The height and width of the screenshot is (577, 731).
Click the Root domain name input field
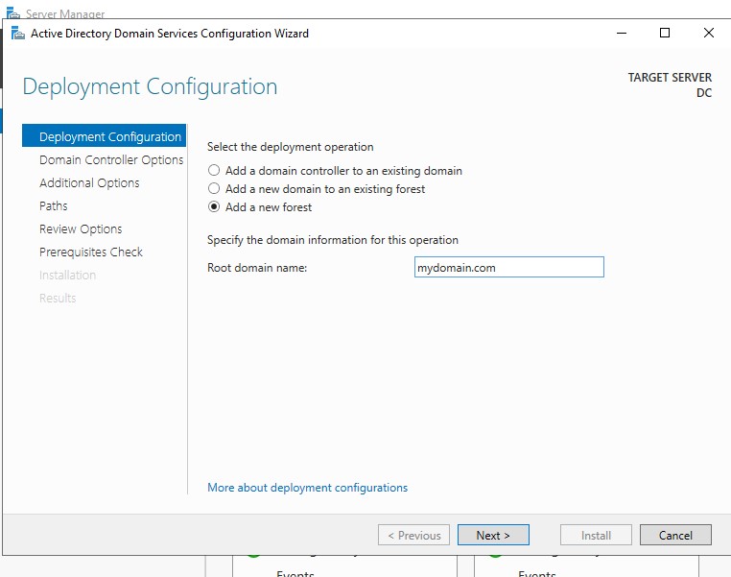tap(509, 267)
